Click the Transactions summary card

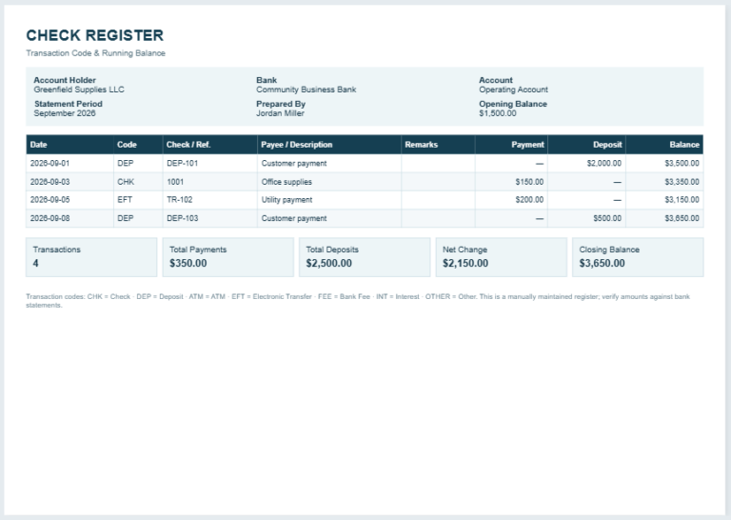click(91, 257)
